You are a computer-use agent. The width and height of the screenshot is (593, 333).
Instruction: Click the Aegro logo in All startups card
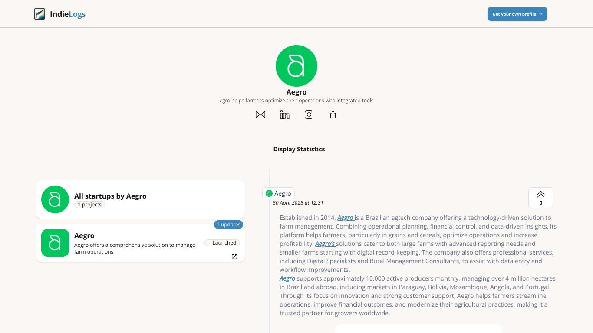tap(55, 199)
